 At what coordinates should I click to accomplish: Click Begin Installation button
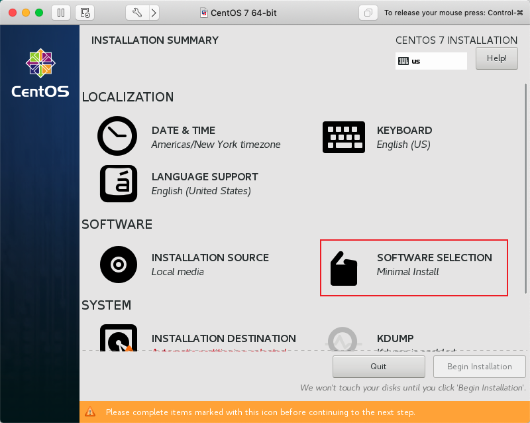tap(479, 367)
